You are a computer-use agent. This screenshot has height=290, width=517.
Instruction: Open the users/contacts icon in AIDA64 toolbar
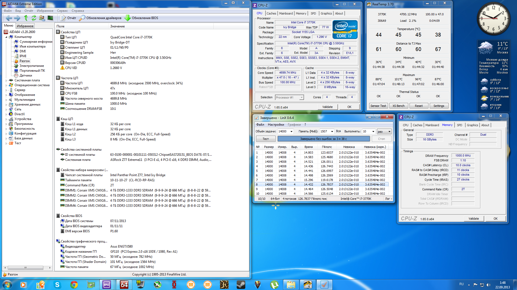pos(42,18)
